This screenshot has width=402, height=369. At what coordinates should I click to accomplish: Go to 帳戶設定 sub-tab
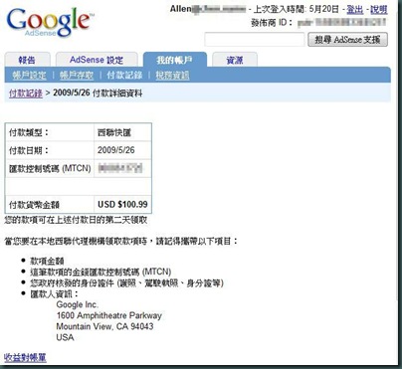click(29, 76)
